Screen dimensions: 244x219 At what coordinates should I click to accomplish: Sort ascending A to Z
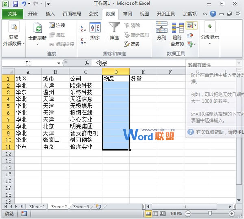[83, 28]
